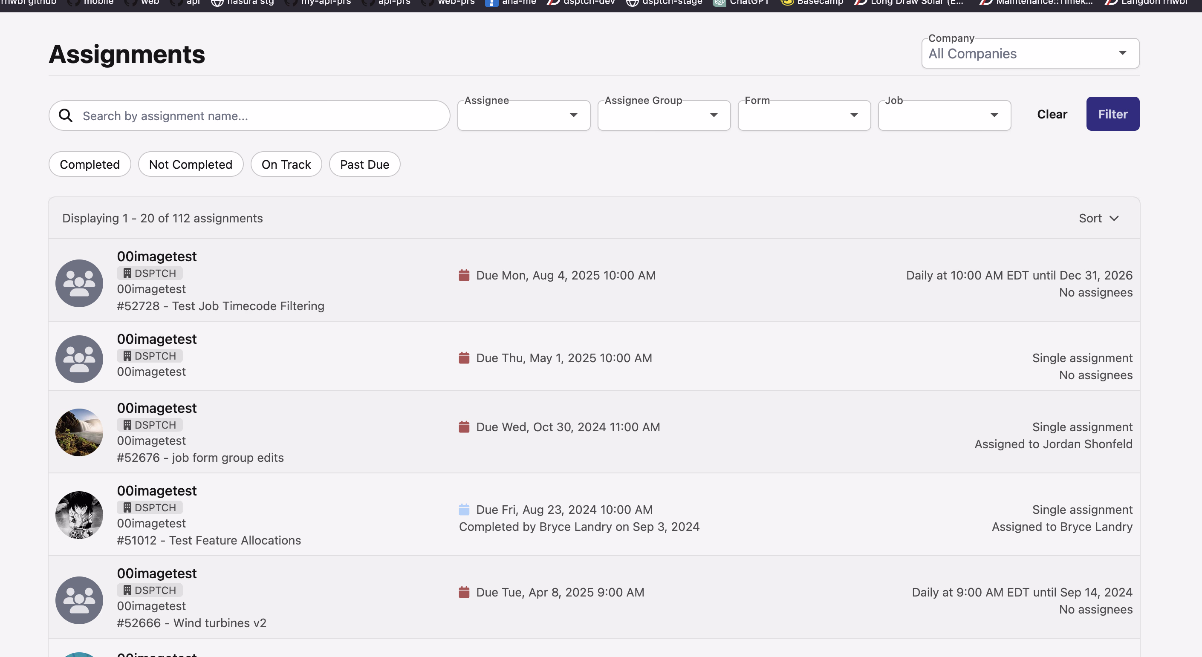Click '#51012 - Test Feature Allocations' text
This screenshot has height=657, width=1202.
(208, 540)
